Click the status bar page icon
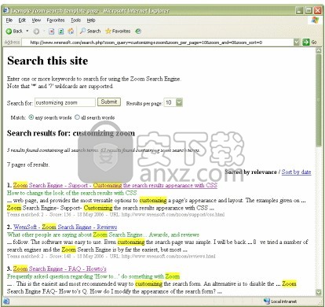The image size is (325, 307). [6, 301]
